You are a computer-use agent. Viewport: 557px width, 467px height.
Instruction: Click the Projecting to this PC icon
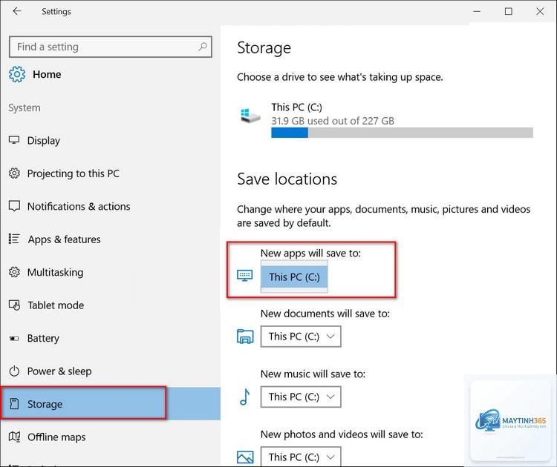[x=14, y=173]
